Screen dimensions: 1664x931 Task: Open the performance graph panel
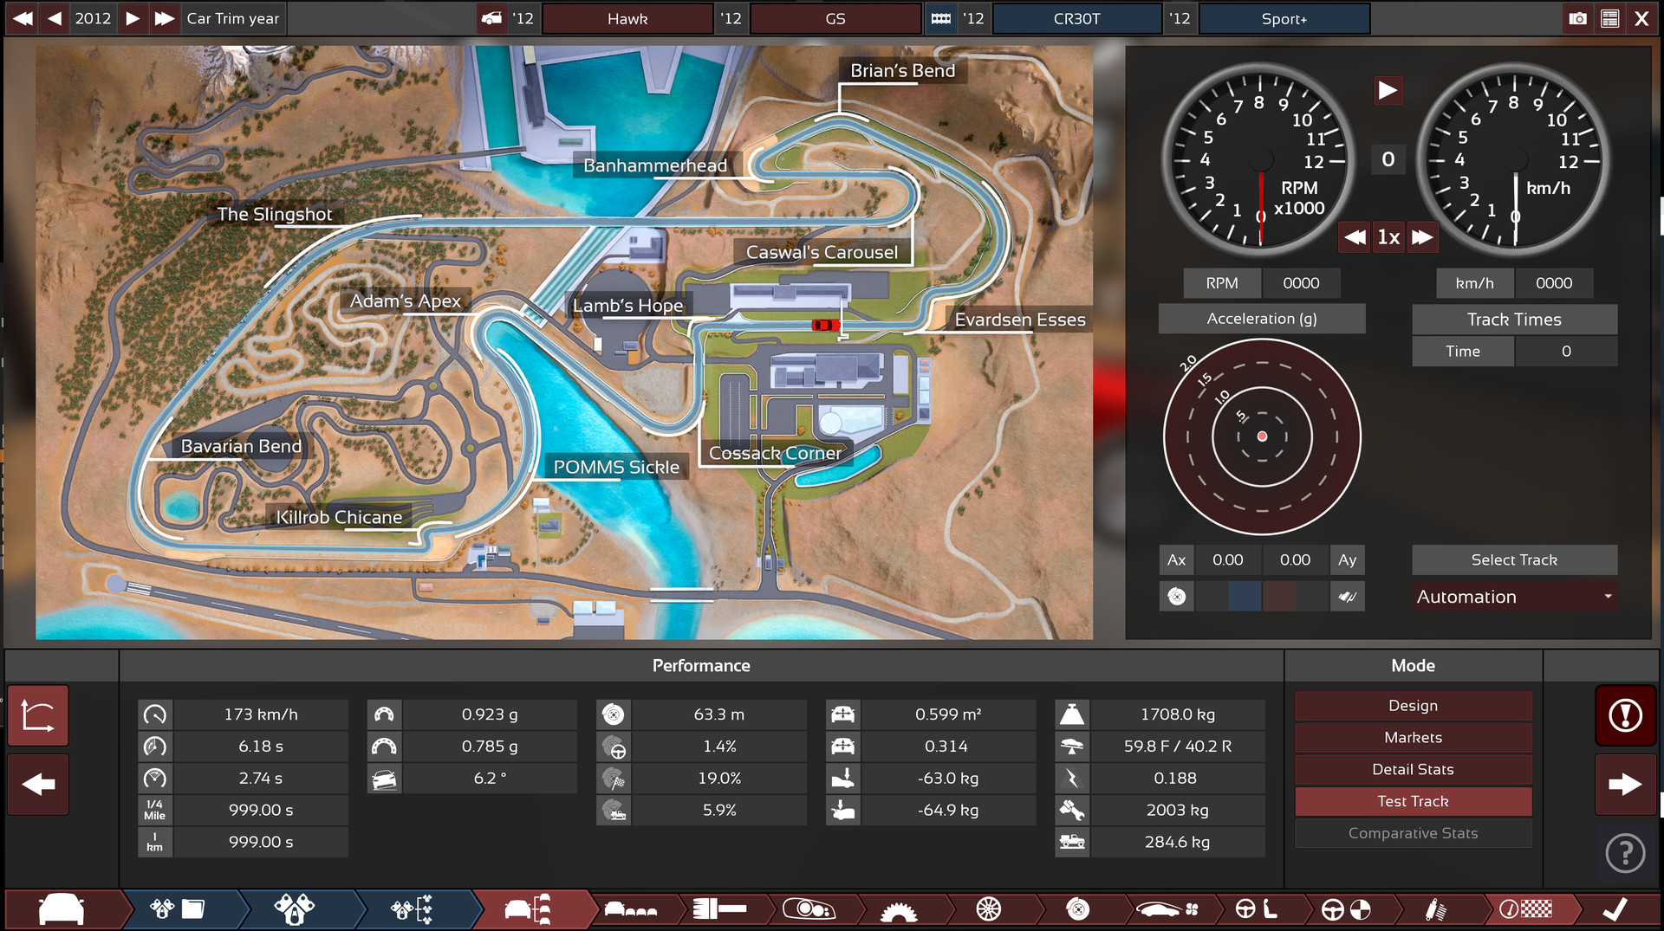tap(37, 715)
